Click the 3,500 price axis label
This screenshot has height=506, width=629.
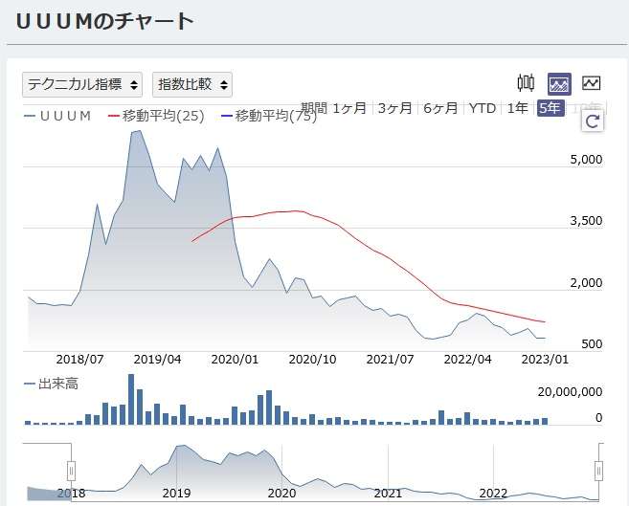coord(586,221)
